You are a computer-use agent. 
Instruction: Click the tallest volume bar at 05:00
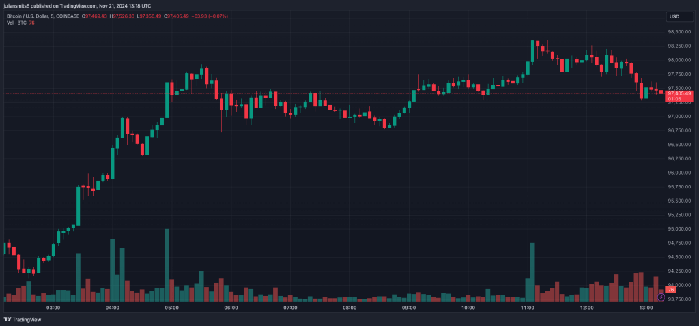(x=167, y=265)
